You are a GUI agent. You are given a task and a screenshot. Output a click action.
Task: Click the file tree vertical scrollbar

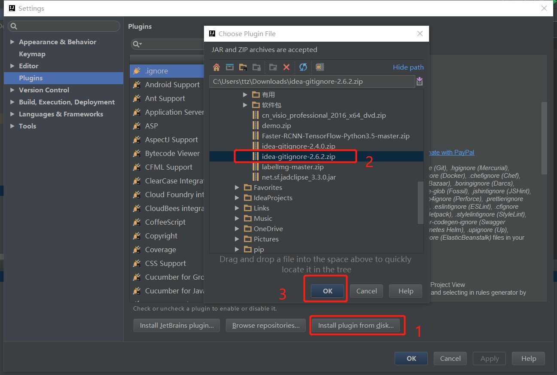tap(420, 202)
